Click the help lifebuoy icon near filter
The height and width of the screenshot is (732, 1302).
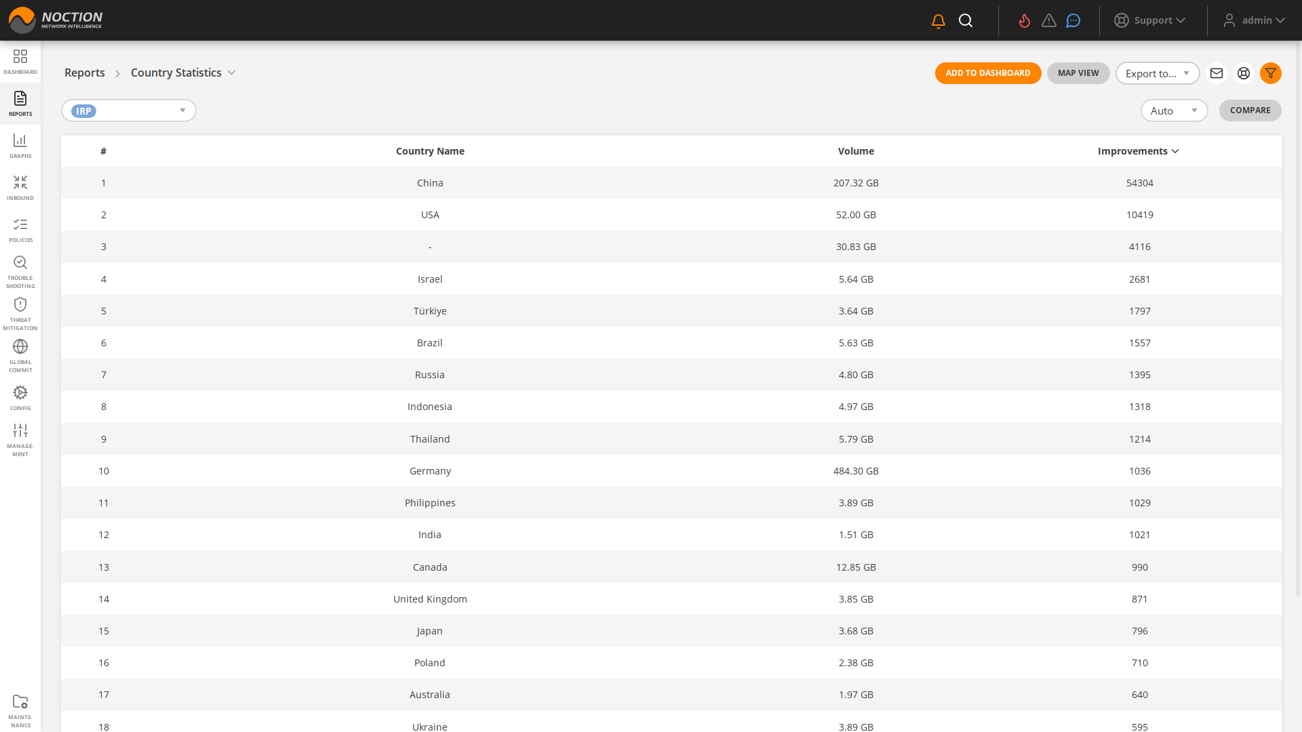point(1244,73)
